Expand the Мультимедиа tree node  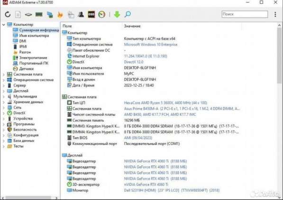click(4, 96)
